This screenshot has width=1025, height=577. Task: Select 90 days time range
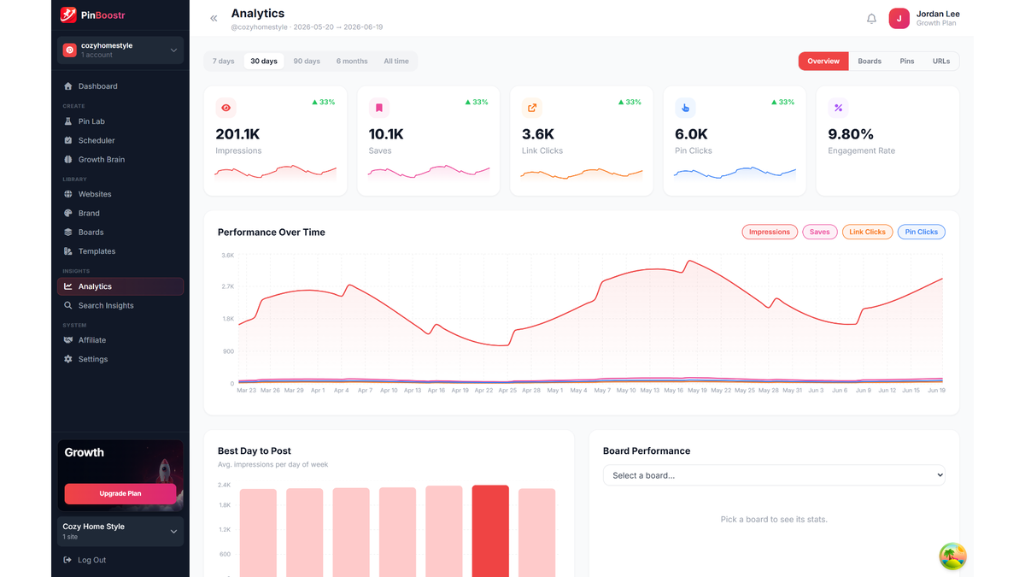click(307, 62)
